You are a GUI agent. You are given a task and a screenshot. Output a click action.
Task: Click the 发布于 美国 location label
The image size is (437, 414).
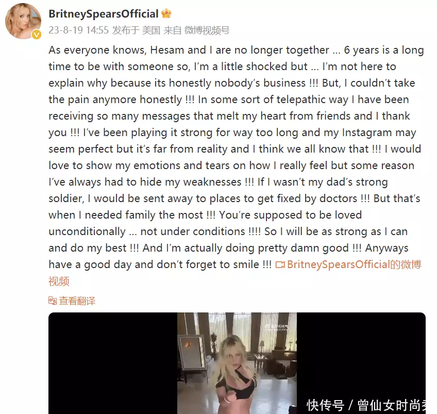136,30
